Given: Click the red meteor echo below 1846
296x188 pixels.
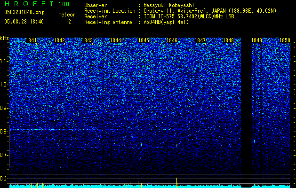Looking at the screenshot, I should tap(177, 145).
